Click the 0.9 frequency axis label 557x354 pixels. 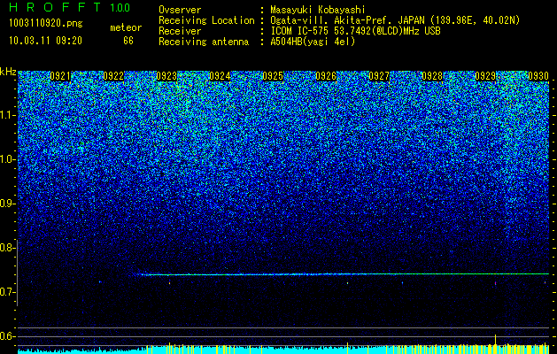tap(8, 204)
